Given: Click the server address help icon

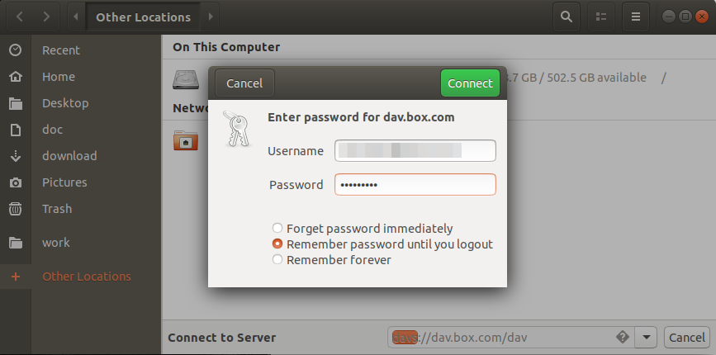Looking at the screenshot, I should click(x=622, y=337).
